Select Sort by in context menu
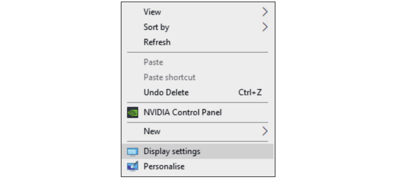The image size is (396, 192). pos(156,27)
